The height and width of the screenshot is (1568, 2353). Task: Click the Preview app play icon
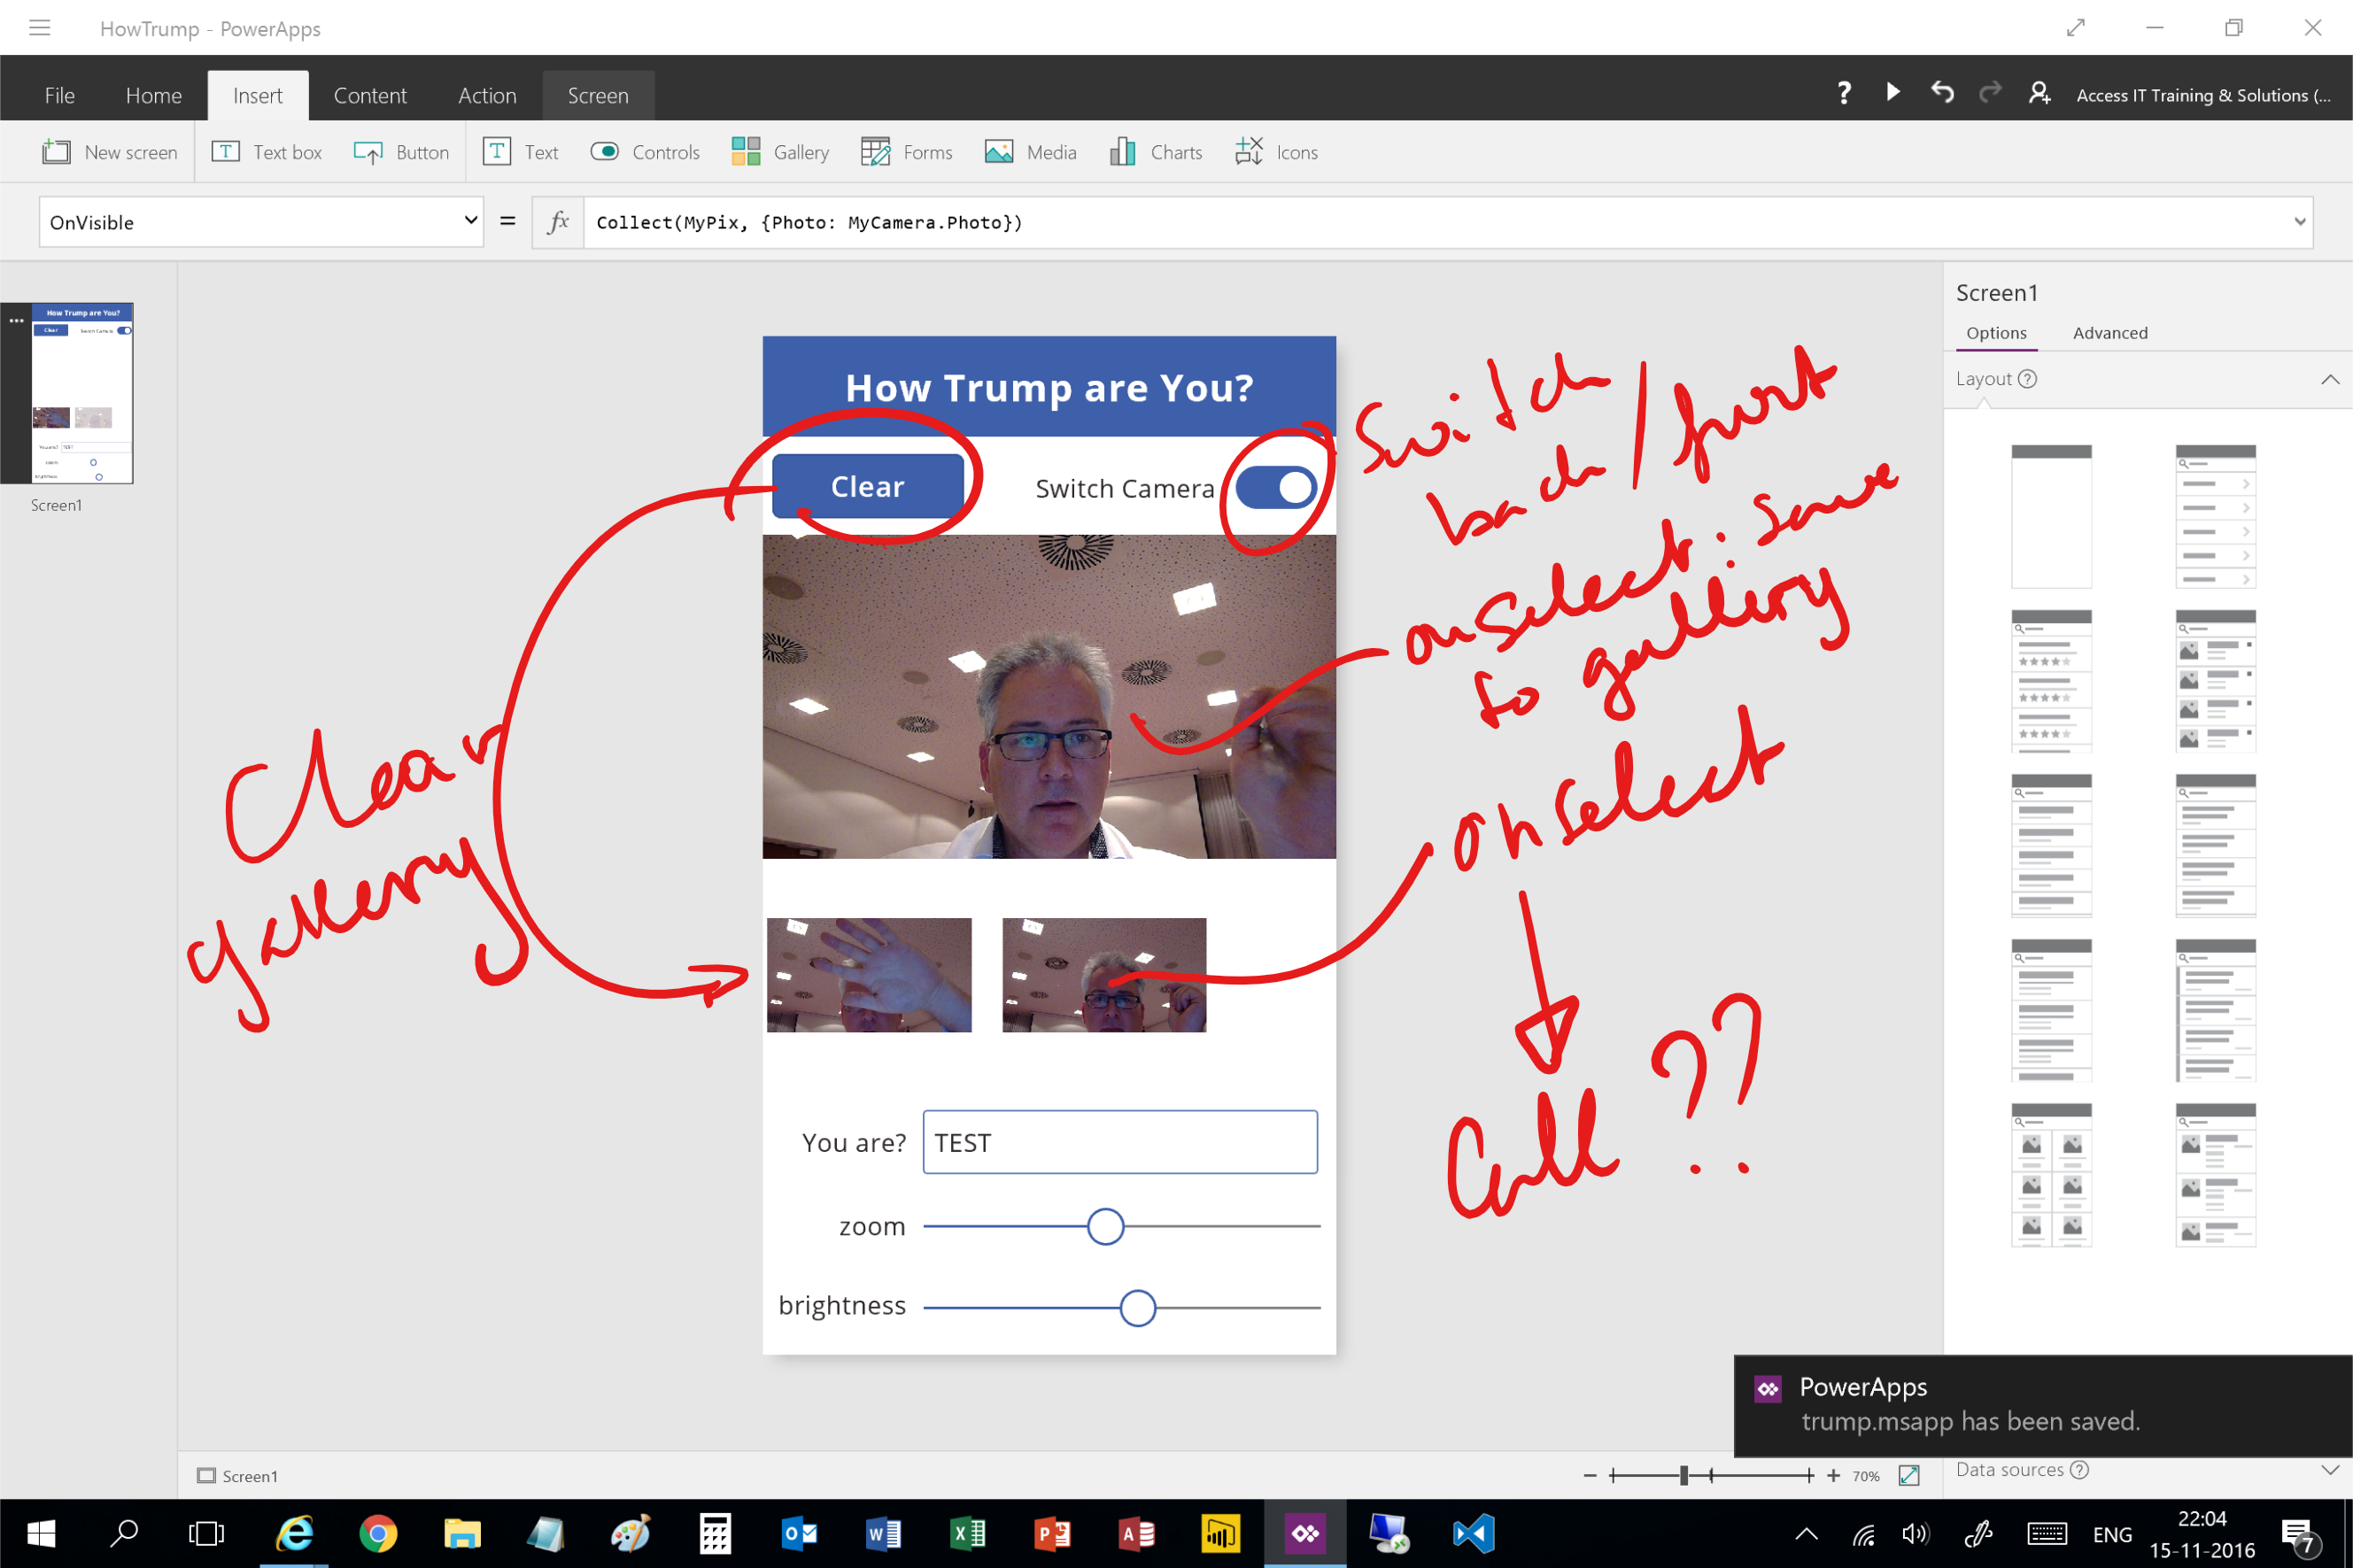1893,93
